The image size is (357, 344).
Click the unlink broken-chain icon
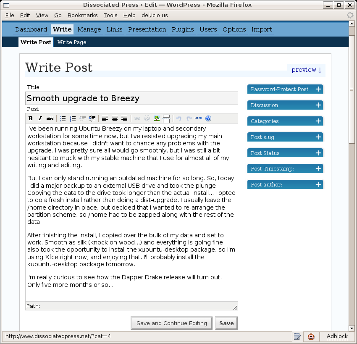tap(147, 118)
